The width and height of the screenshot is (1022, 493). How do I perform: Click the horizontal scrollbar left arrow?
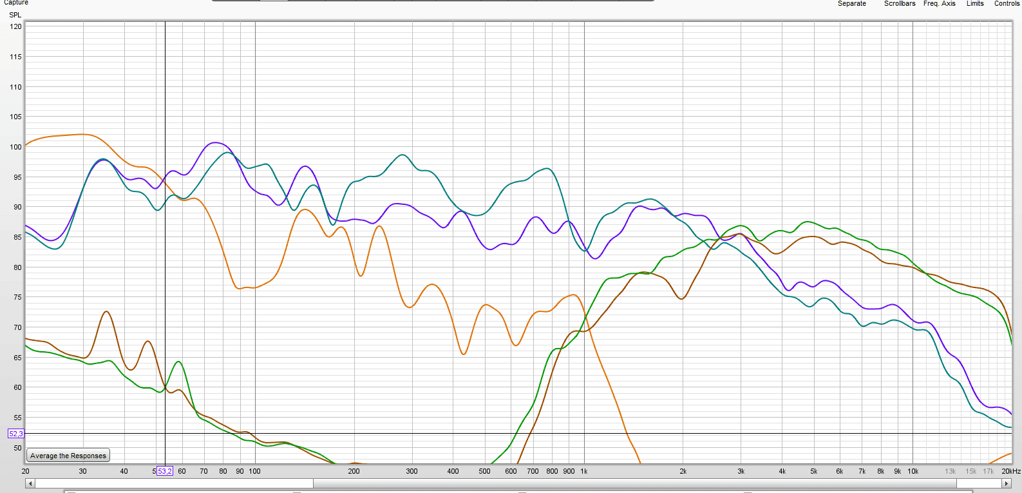(x=30, y=483)
